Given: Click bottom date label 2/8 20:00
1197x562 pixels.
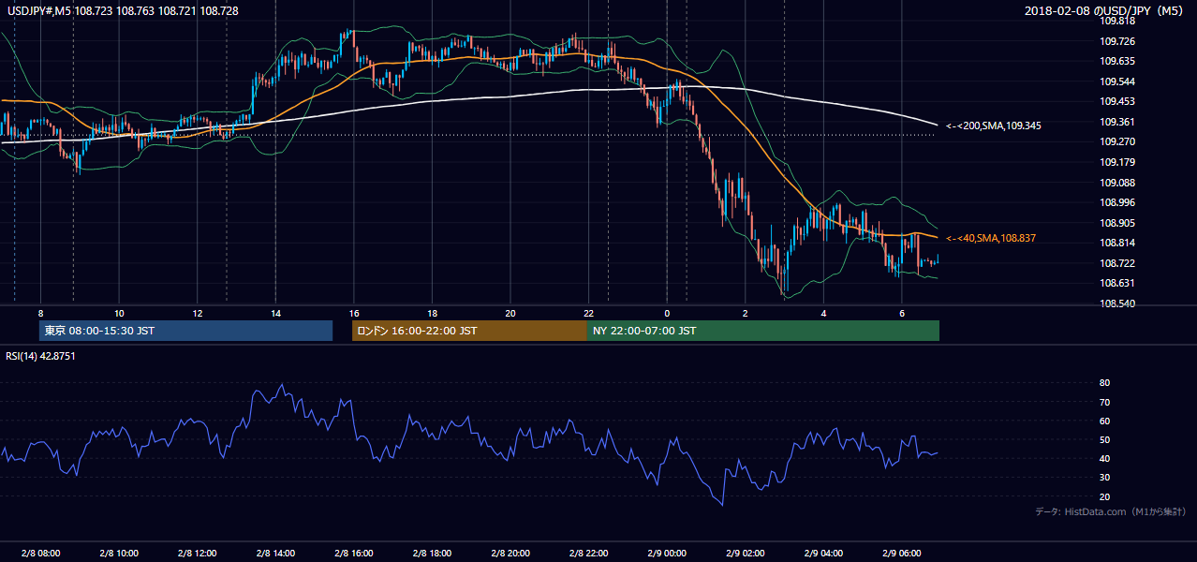Looking at the screenshot, I should click(x=510, y=554).
